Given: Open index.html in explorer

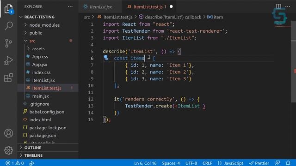Looking at the screenshot, I should [40, 120].
